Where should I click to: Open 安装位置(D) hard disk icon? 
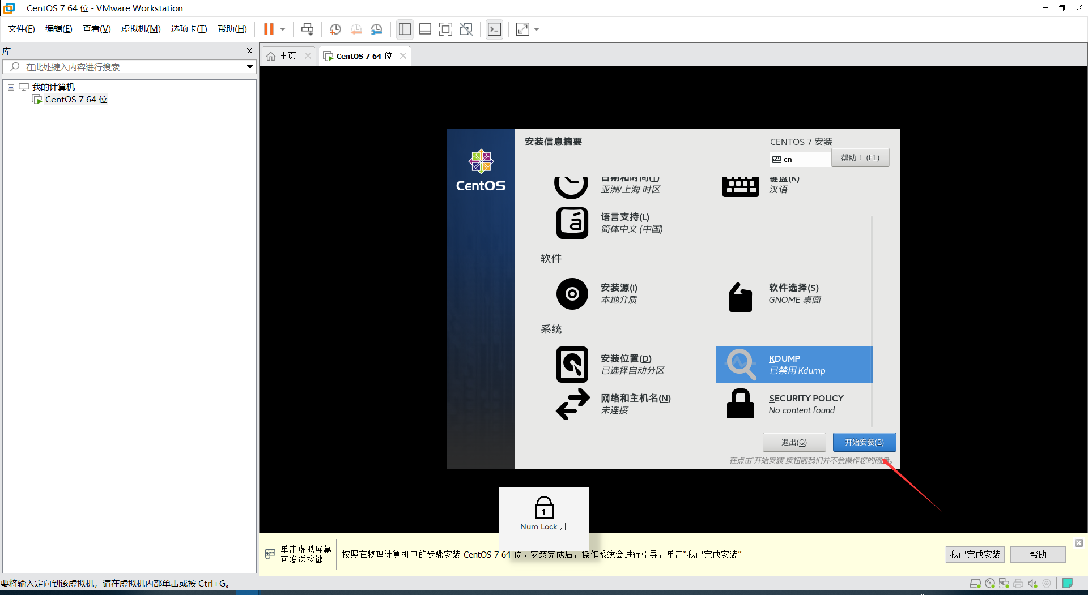point(572,365)
